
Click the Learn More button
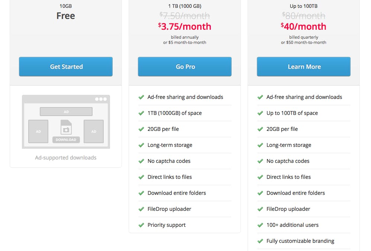click(304, 67)
